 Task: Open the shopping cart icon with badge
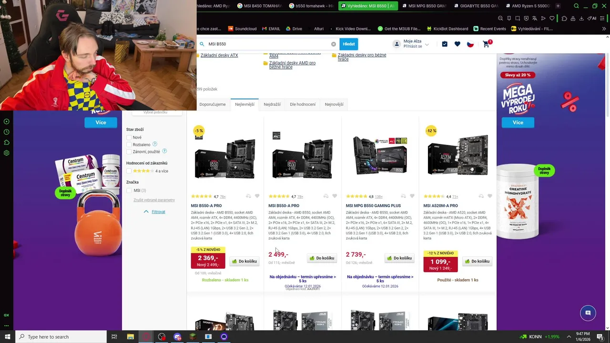tap(487, 44)
